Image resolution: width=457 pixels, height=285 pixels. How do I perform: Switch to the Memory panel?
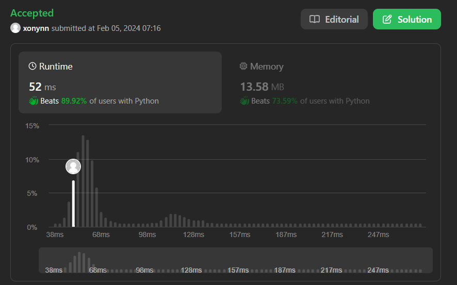click(x=331, y=82)
